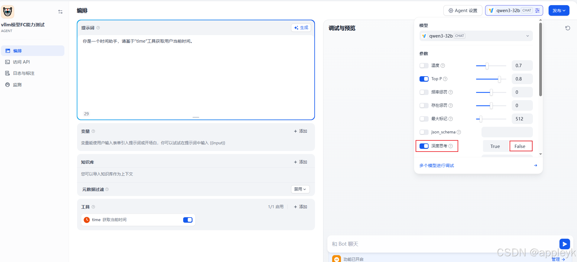Open the 编排 sidebar item
This screenshot has height=262, width=577.
coord(33,51)
